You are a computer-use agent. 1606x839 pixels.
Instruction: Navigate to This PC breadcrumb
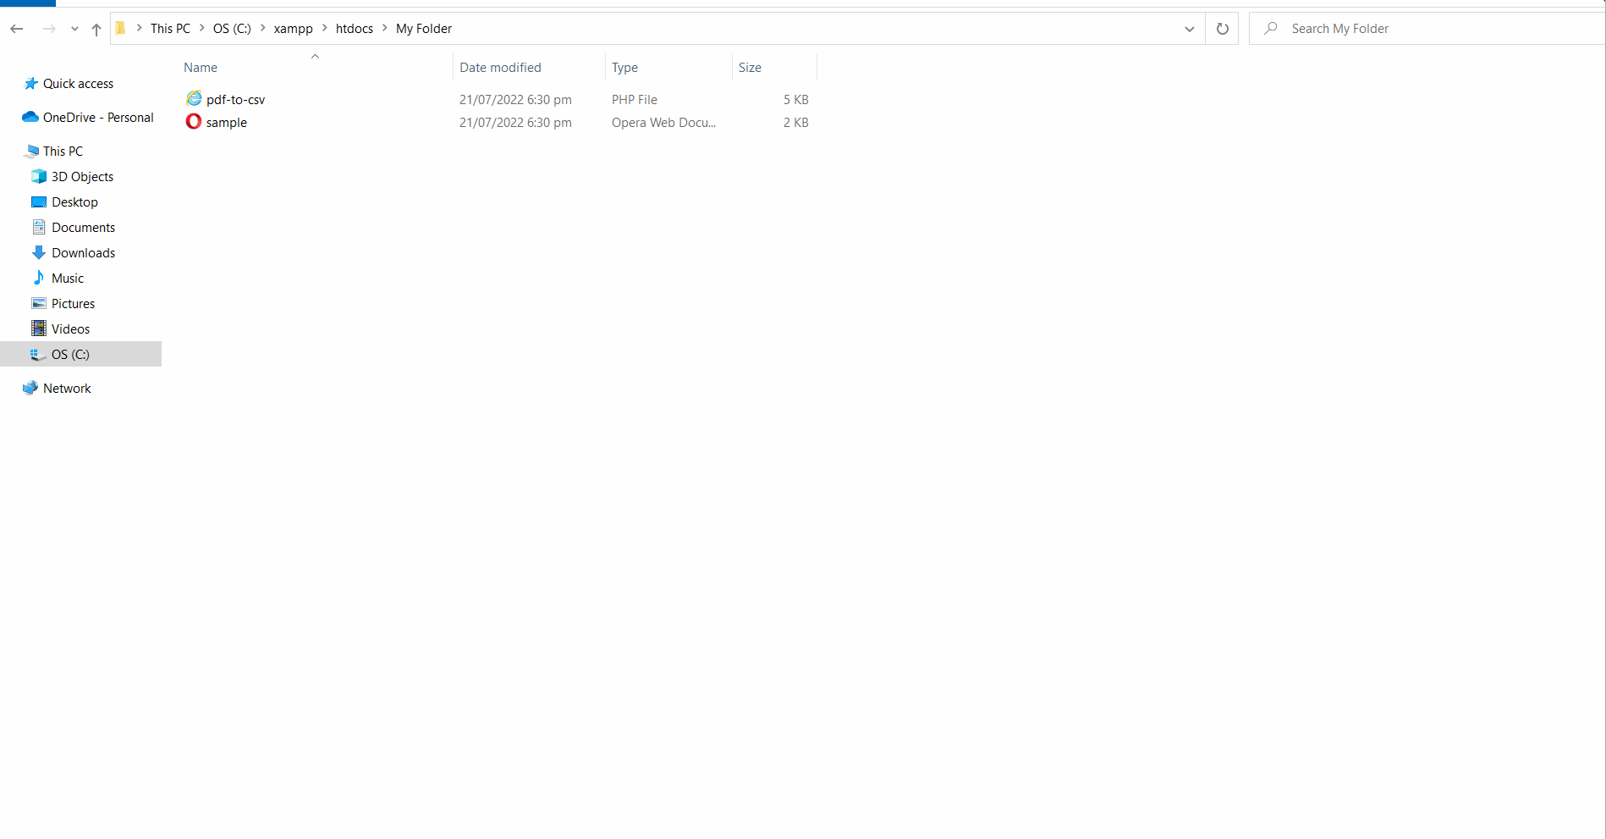pos(170,29)
